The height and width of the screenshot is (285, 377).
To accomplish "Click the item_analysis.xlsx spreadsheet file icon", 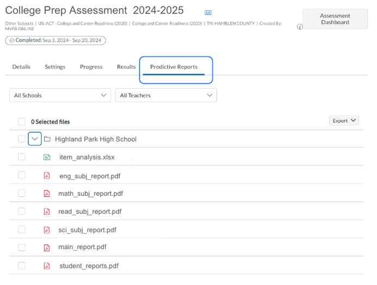I will [47, 157].
